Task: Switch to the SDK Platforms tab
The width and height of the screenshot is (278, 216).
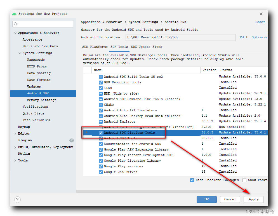Action: [95, 47]
